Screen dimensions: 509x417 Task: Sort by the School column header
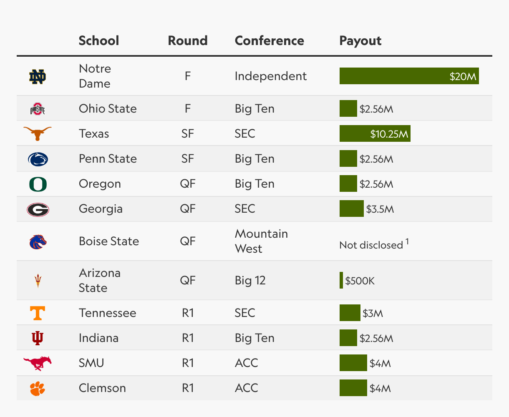pos(99,40)
